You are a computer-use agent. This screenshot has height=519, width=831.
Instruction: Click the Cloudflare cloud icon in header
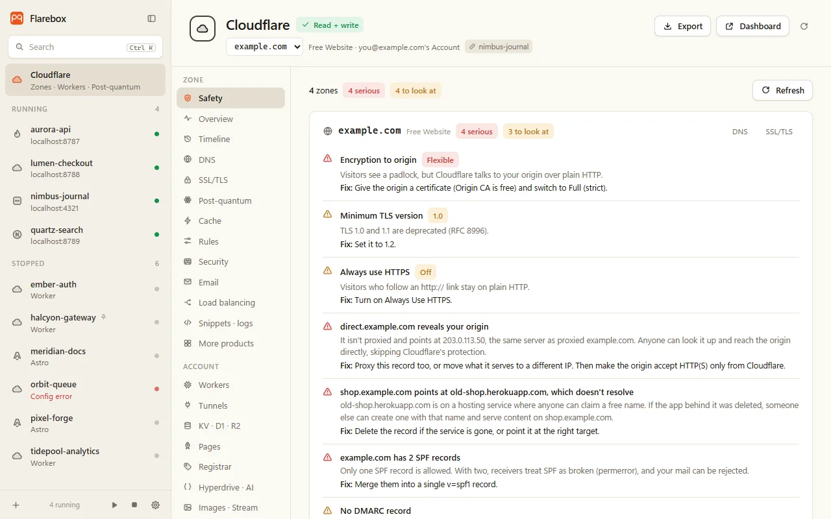203,29
